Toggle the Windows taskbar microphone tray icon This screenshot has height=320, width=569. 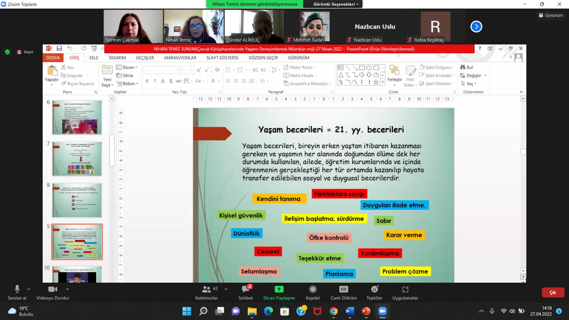coord(492,311)
